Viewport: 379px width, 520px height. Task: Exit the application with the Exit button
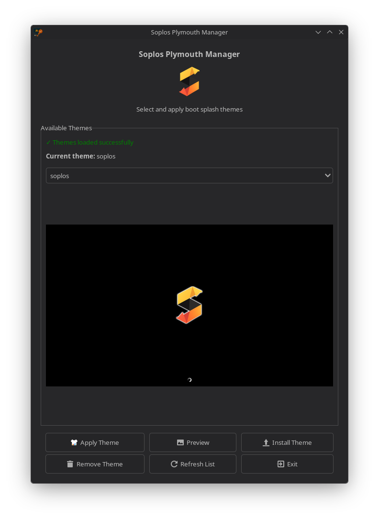coord(287,464)
